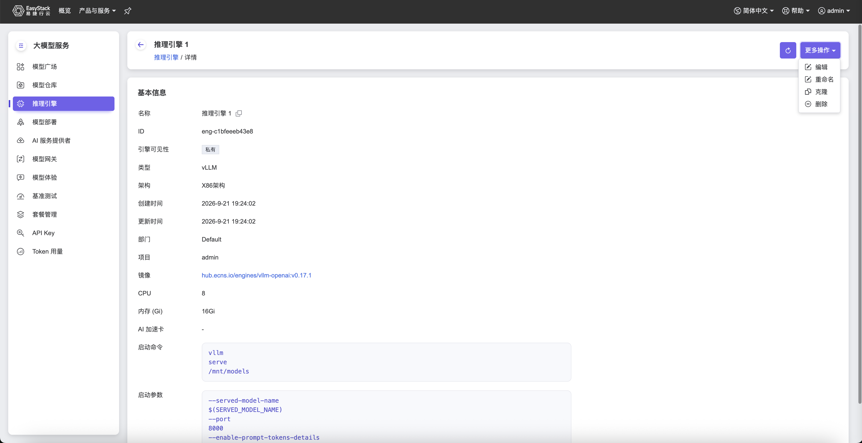Image resolution: width=862 pixels, height=443 pixels.
Task: Click the page vertical scrollbar
Action: point(859,214)
